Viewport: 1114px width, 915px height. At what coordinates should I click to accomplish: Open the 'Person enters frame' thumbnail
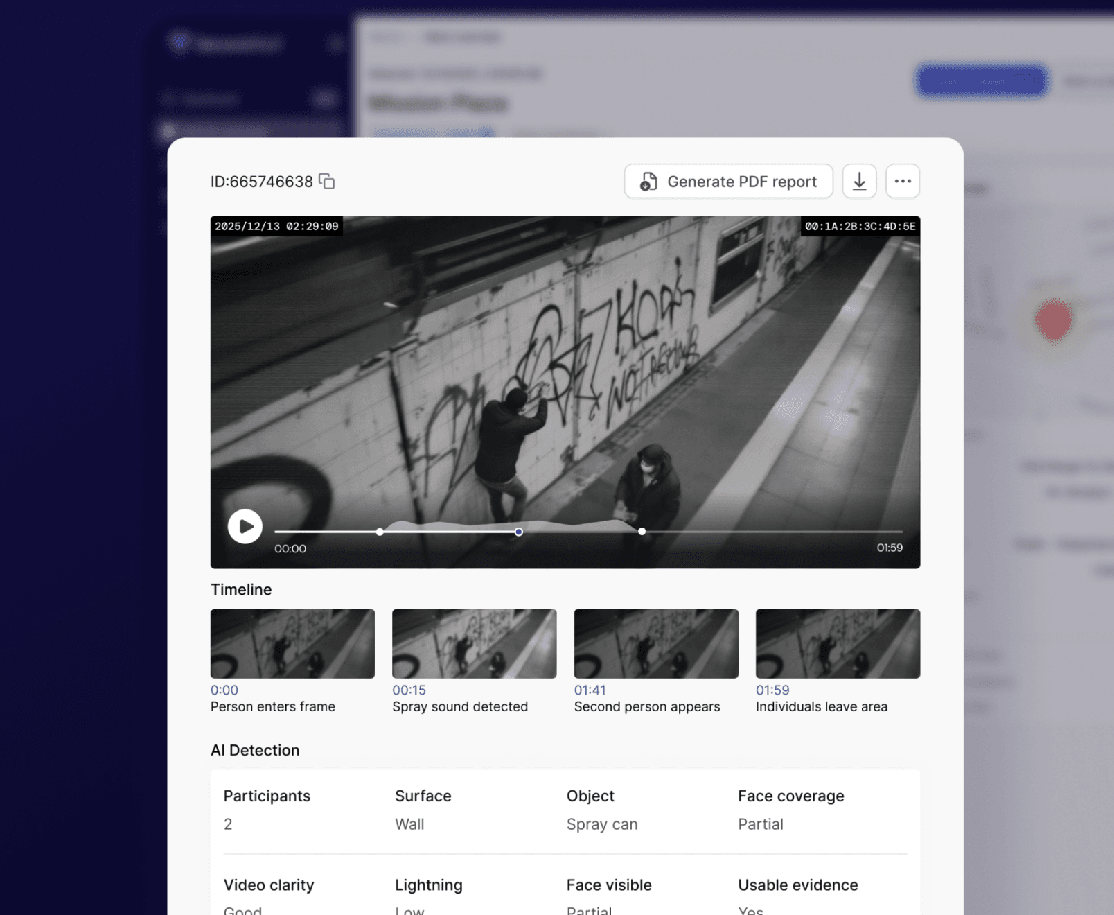pyautogui.click(x=292, y=643)
